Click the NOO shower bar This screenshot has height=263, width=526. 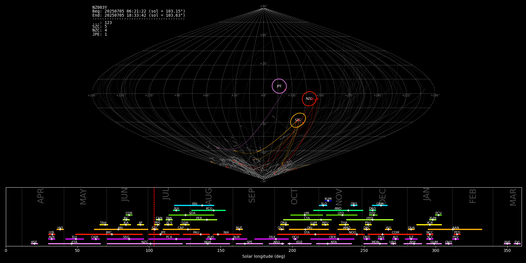(x=352, y=234)
